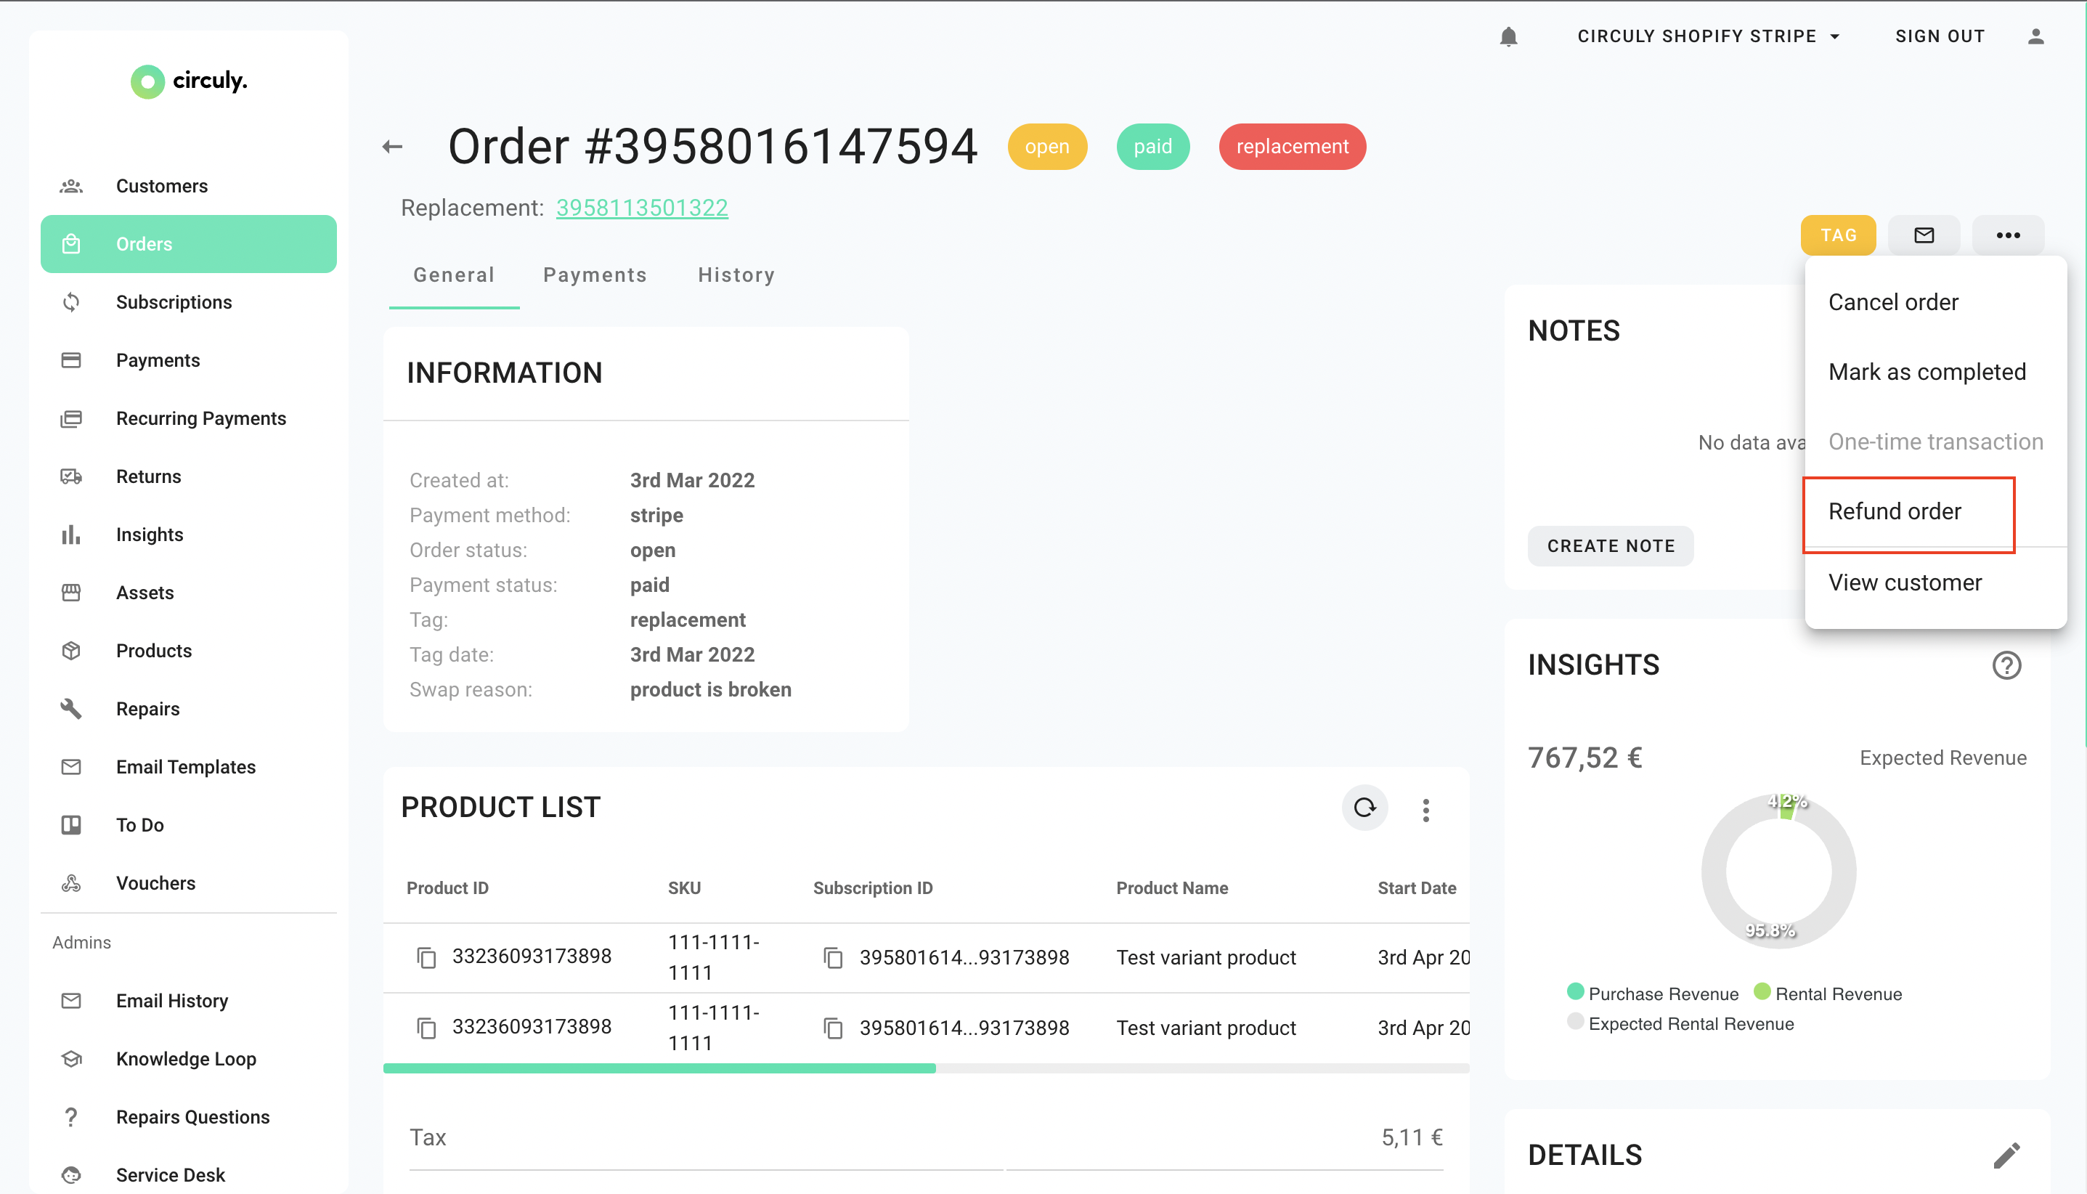2087x1194 pixels.
Task: Click the 5,11 € tax amount
Action: click(1412, 1137)
